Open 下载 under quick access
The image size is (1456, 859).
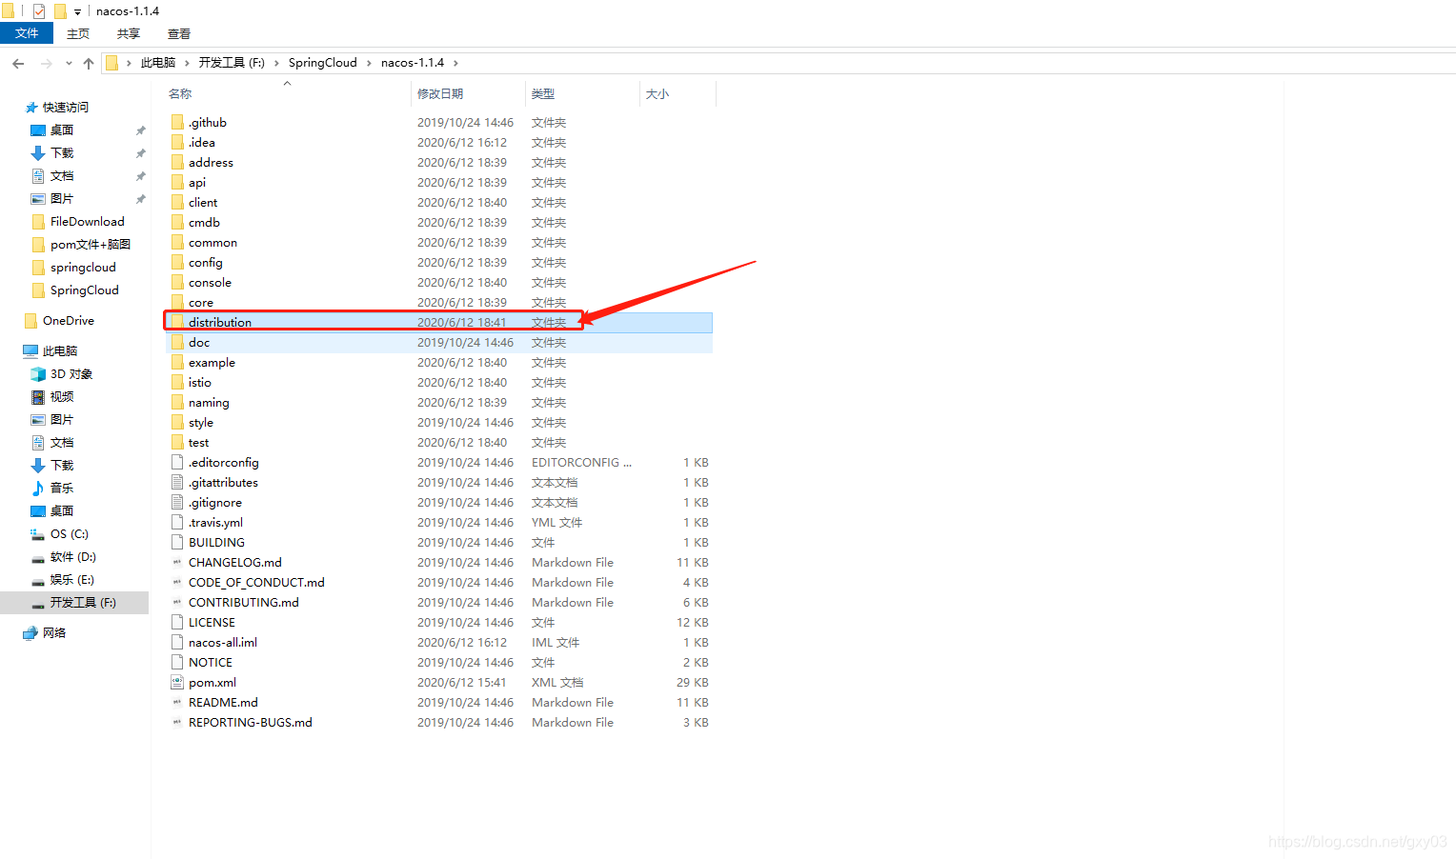click(x=62, y=153)
